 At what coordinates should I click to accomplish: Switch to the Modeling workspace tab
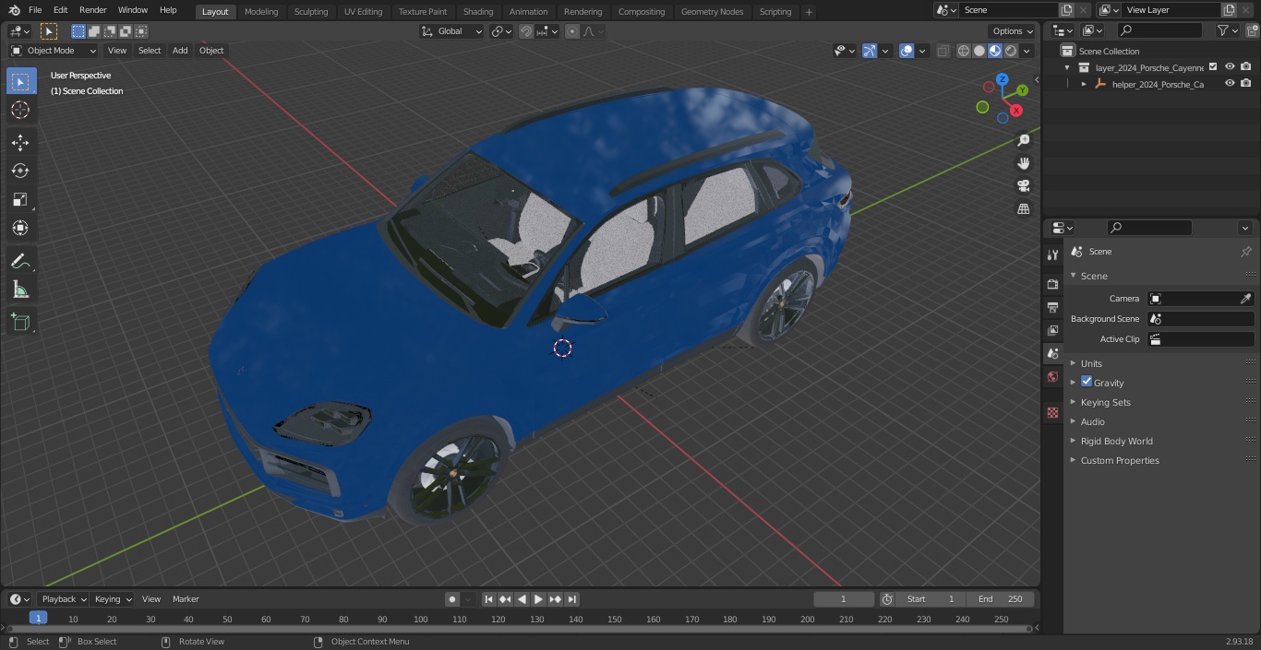tap(261, 12)
